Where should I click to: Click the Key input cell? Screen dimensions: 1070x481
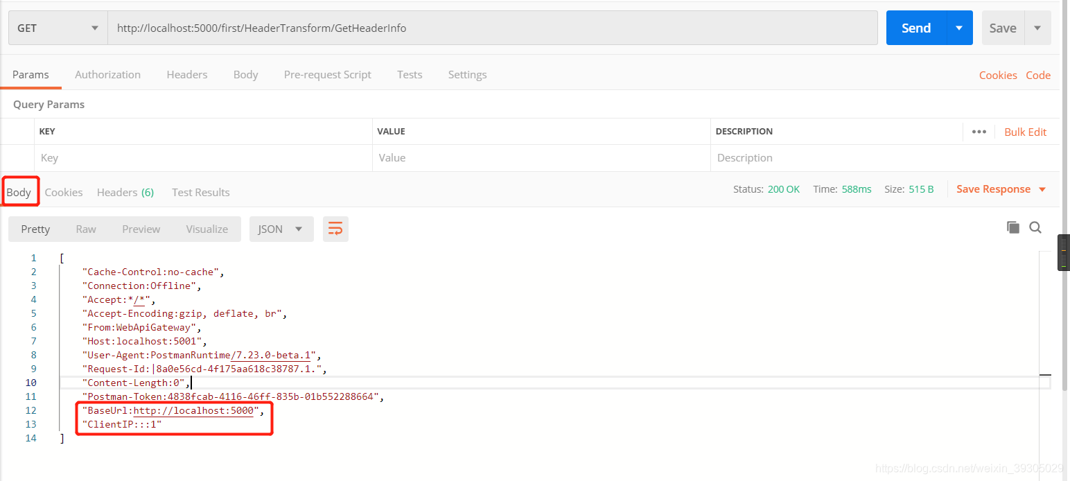pyautogui.click(x=203, y=158)
